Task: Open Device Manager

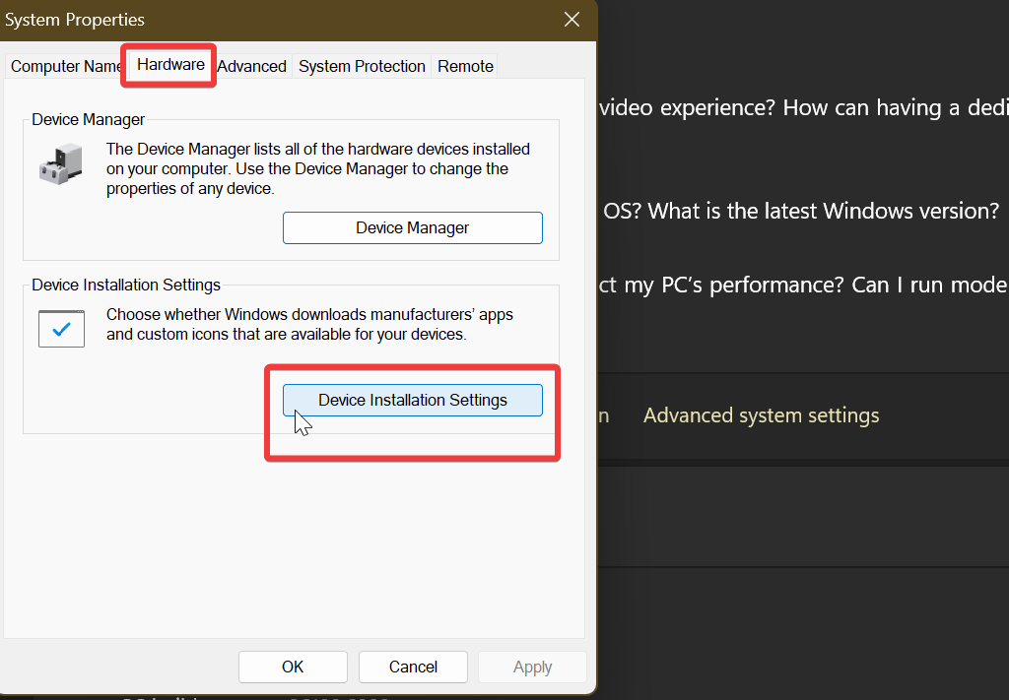Action: coord(412,227)
